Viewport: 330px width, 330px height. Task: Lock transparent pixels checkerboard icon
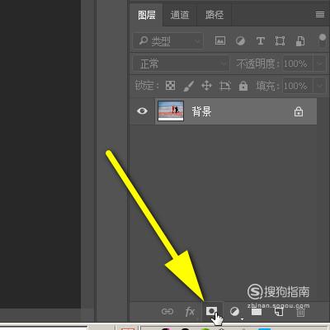170,86
